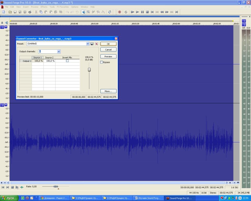Click Stop in the bottom waveform transport
This screenshot has width=251, height=201.
tap(12, 187)
